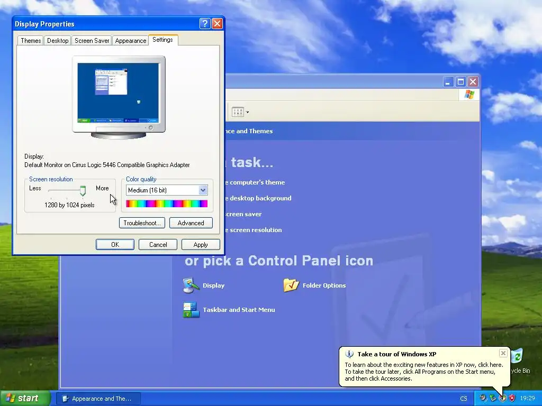Click the 'More' end of the resolution slider
Viewport: 542px width, 406px height.
click(102, 188)
